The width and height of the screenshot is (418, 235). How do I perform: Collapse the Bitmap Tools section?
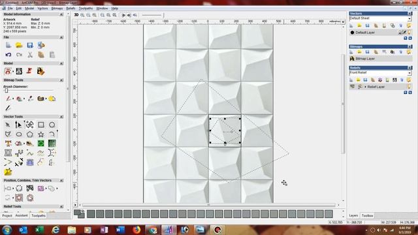[x=61, y=80]
